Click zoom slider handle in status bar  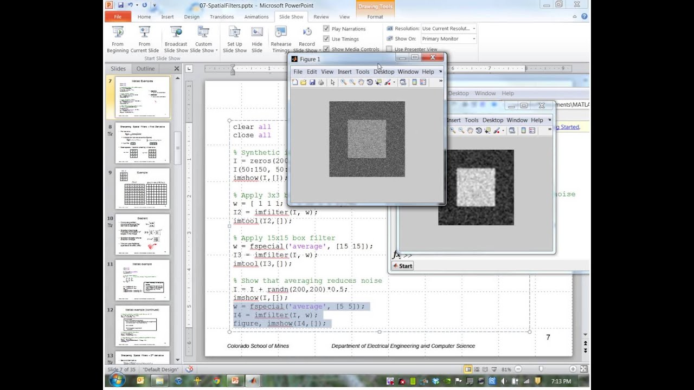(541, 369)
